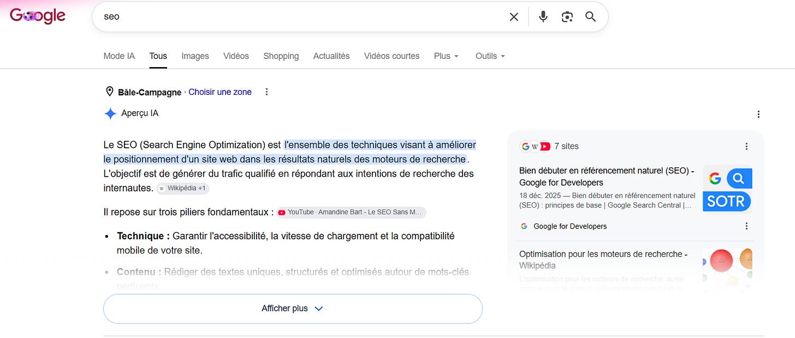The width and height of the screenshot is (795, 338).
Task: Click the Aperçu IA sparkle icon
Action: coord(110,113)
